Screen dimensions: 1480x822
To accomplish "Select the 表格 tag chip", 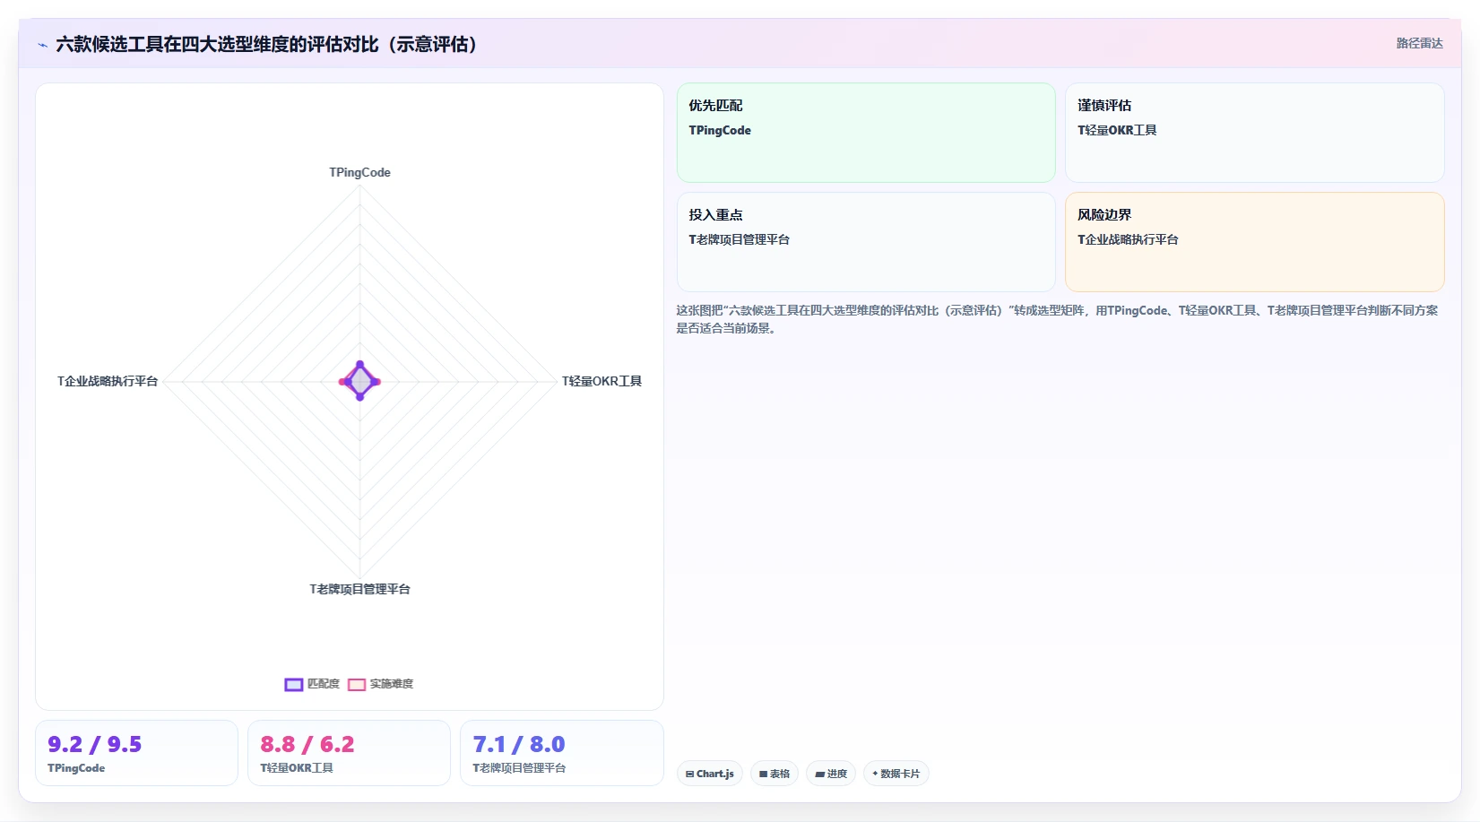I will [775, 774].
